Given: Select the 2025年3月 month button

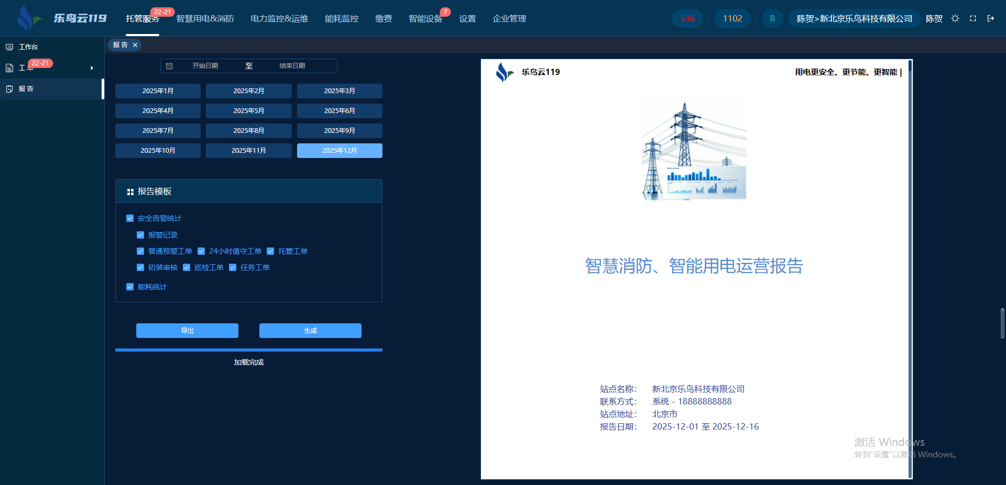Looking at the screenshot, I should click(340, 91).
